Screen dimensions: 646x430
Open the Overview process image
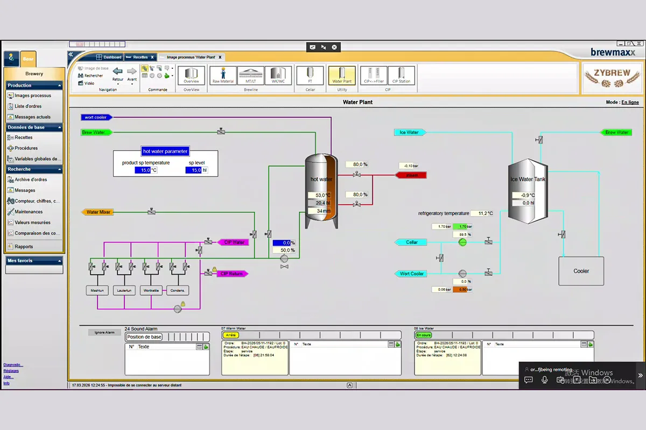tap(191, 75)
